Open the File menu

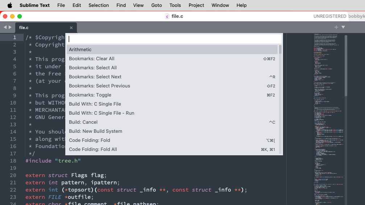[61, 5]
